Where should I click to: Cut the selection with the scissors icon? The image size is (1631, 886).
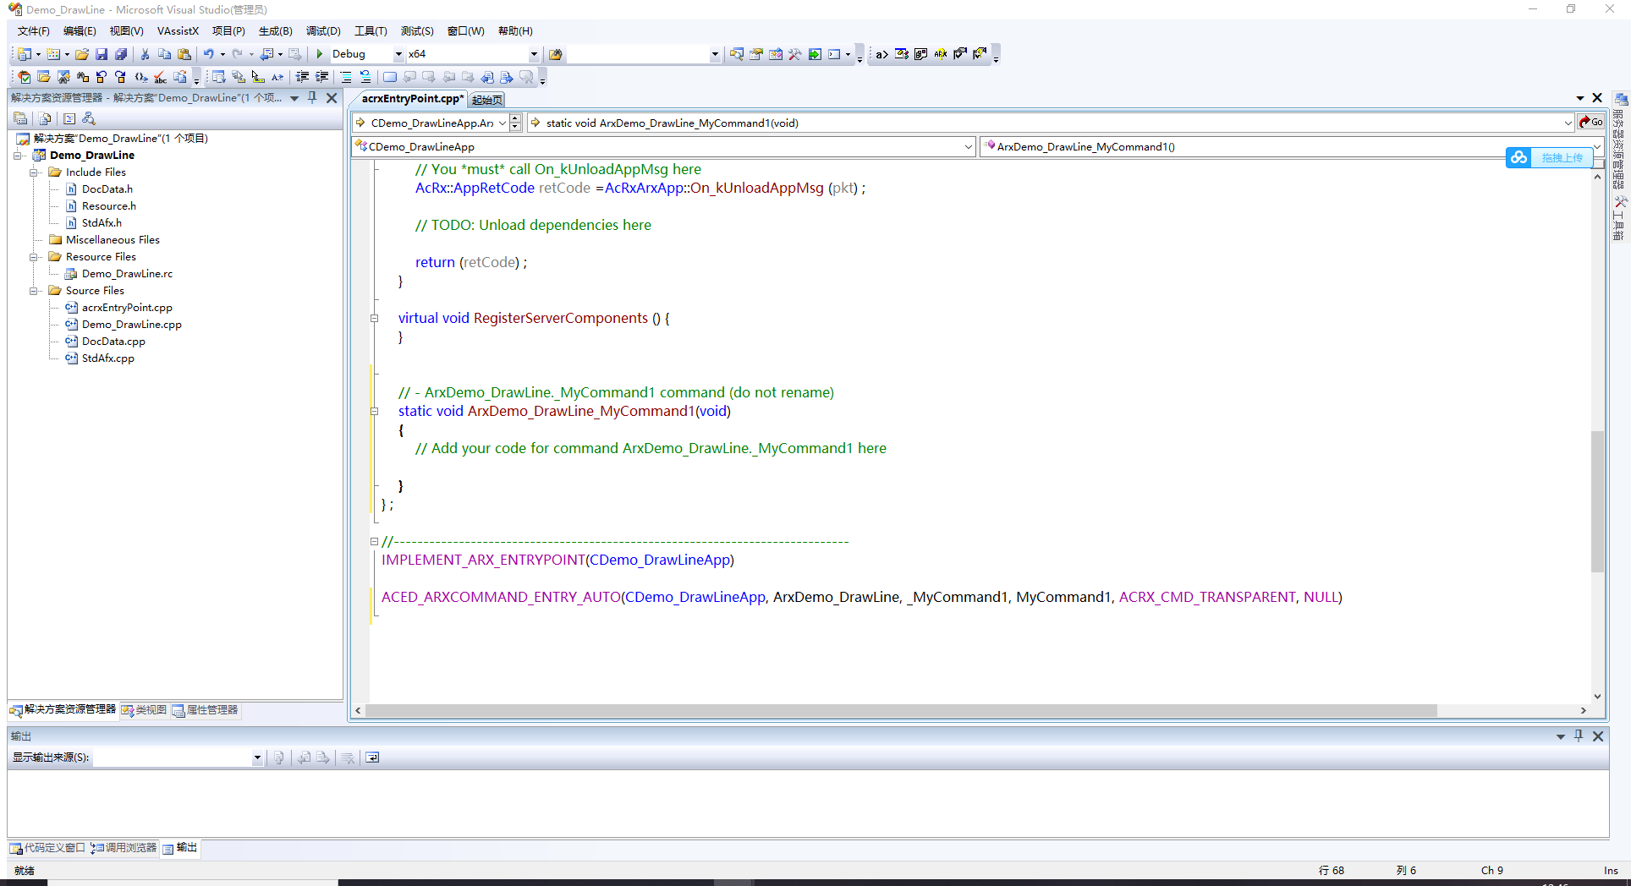tap(146, 54)
